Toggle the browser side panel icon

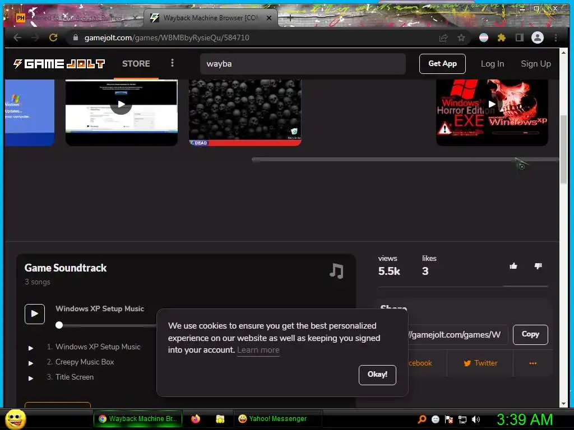coord(520,38)
